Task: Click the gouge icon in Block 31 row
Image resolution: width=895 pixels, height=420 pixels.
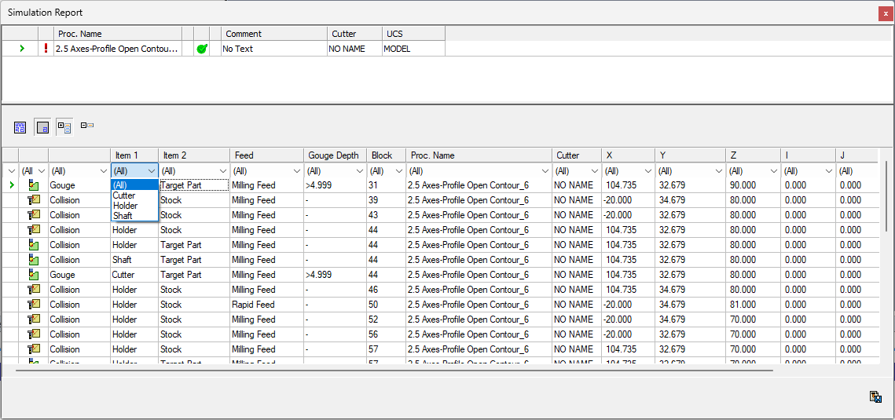Action: [33, 185]
